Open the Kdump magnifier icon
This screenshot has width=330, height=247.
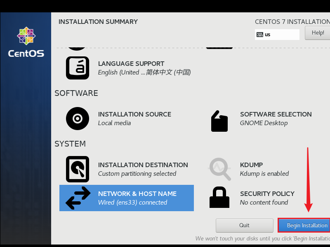pyautogui.click(x=219, y=169)
